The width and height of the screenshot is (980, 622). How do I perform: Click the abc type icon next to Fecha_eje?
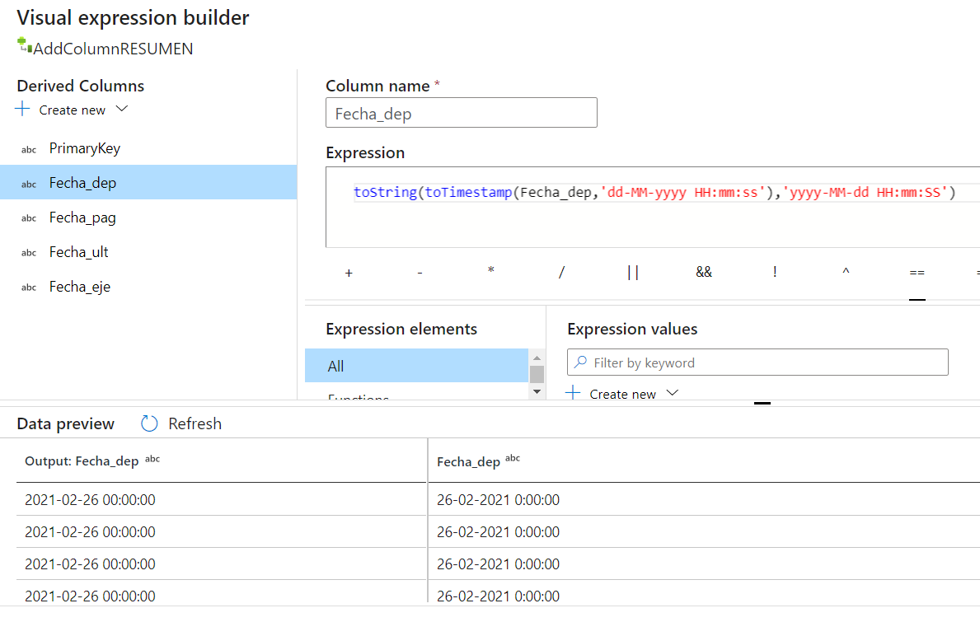tap(29, 288)
